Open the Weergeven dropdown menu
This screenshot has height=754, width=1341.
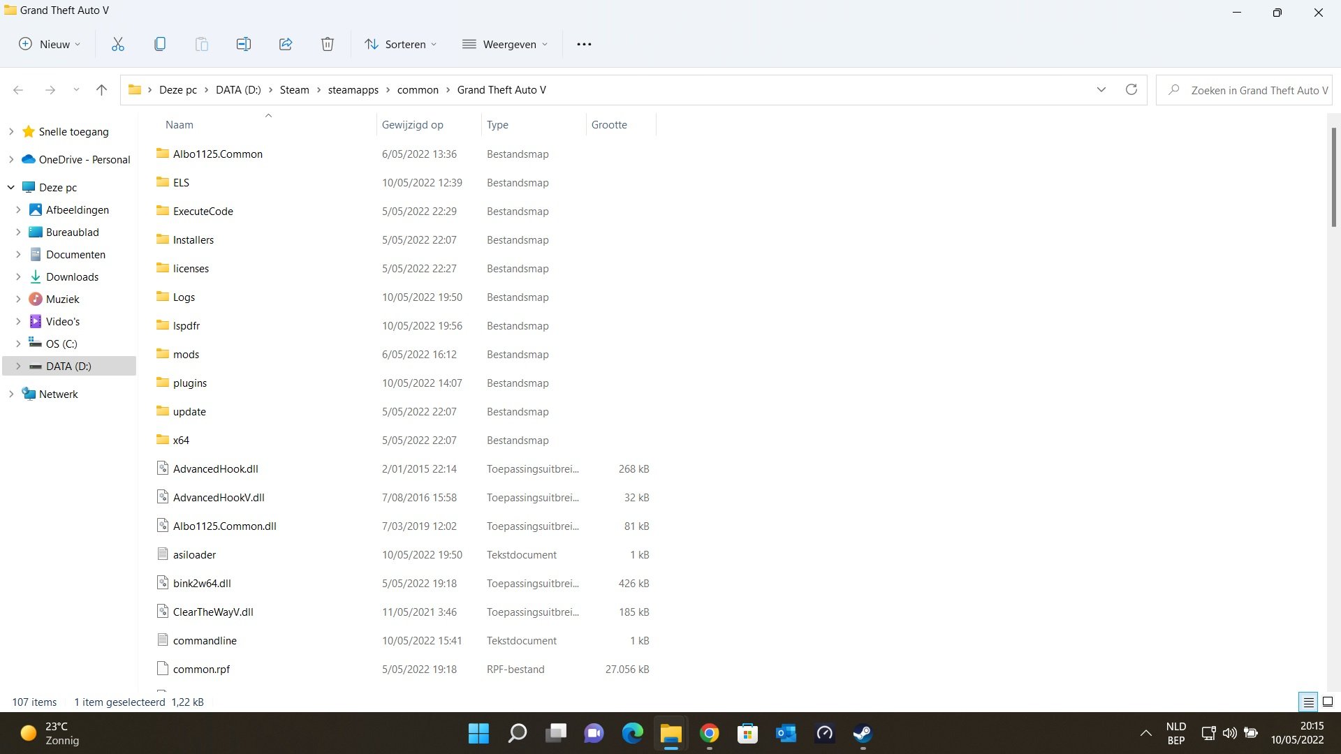coord(505,44)
